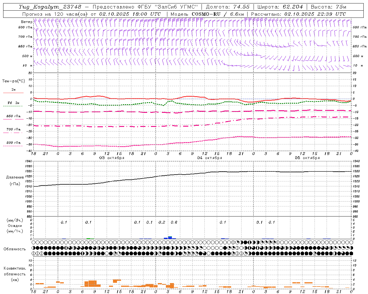Click the 03 октября date label

(112, 158)
